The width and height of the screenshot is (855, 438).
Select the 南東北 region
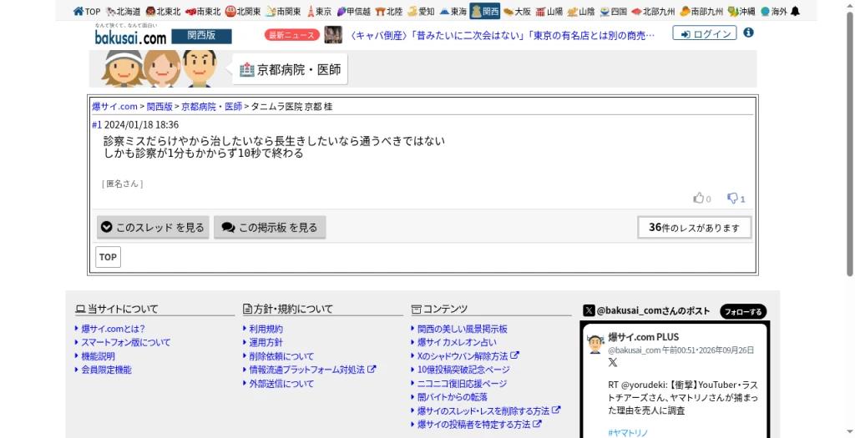[x=203, y=11]
